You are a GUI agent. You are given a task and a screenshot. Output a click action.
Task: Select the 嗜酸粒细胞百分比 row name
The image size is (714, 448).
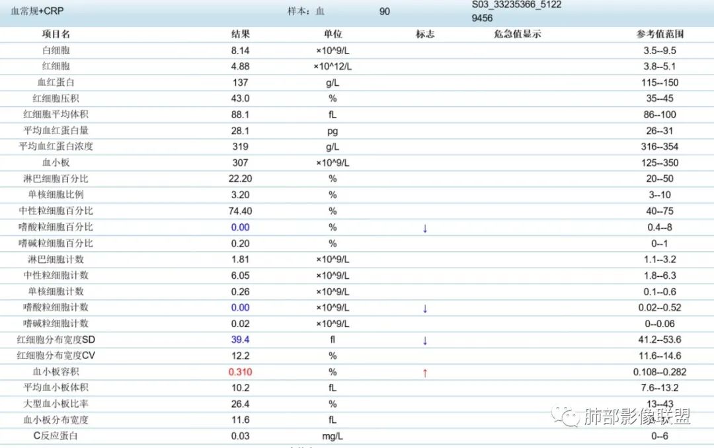(56, 227)
